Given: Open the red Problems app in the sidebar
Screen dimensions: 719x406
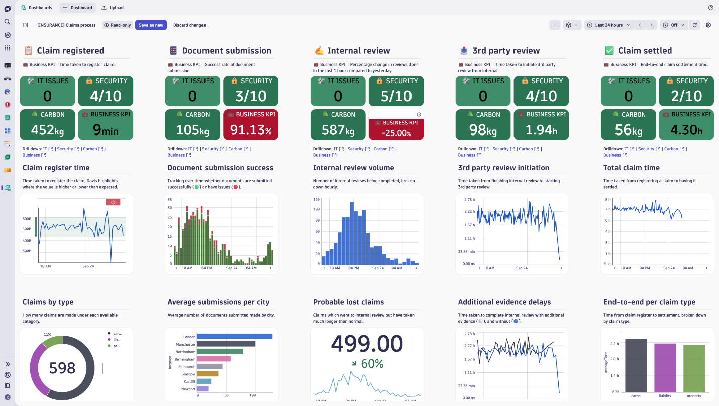Looking at the screenshot, I should coord(7,105).
